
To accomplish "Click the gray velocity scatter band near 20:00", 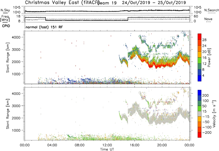I will (x=162, y=120).
